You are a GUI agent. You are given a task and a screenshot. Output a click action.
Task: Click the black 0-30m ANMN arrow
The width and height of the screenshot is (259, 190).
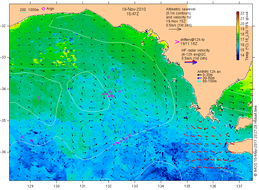coord(199,75)
